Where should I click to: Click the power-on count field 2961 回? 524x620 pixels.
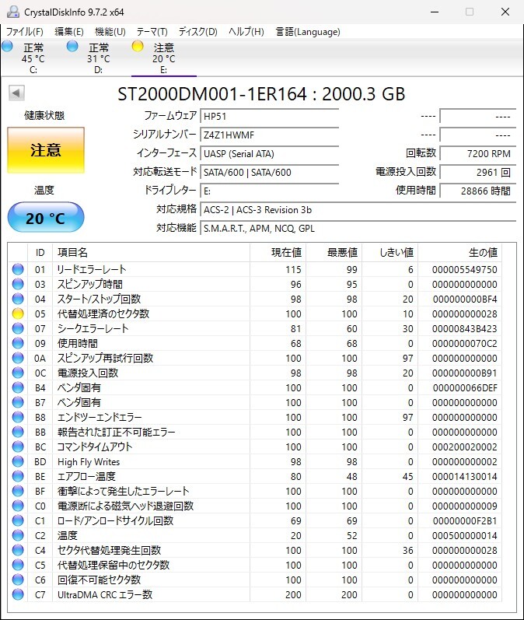(x=478, y=172)
